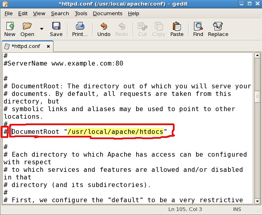Minimize the gedit window
This screenshot has width=262, height=215.
242,4
